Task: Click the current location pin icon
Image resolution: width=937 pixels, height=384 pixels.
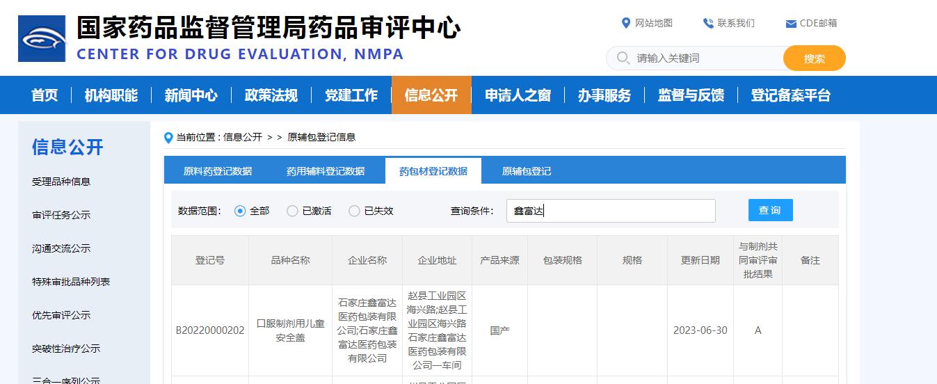Action: [168, 138]
